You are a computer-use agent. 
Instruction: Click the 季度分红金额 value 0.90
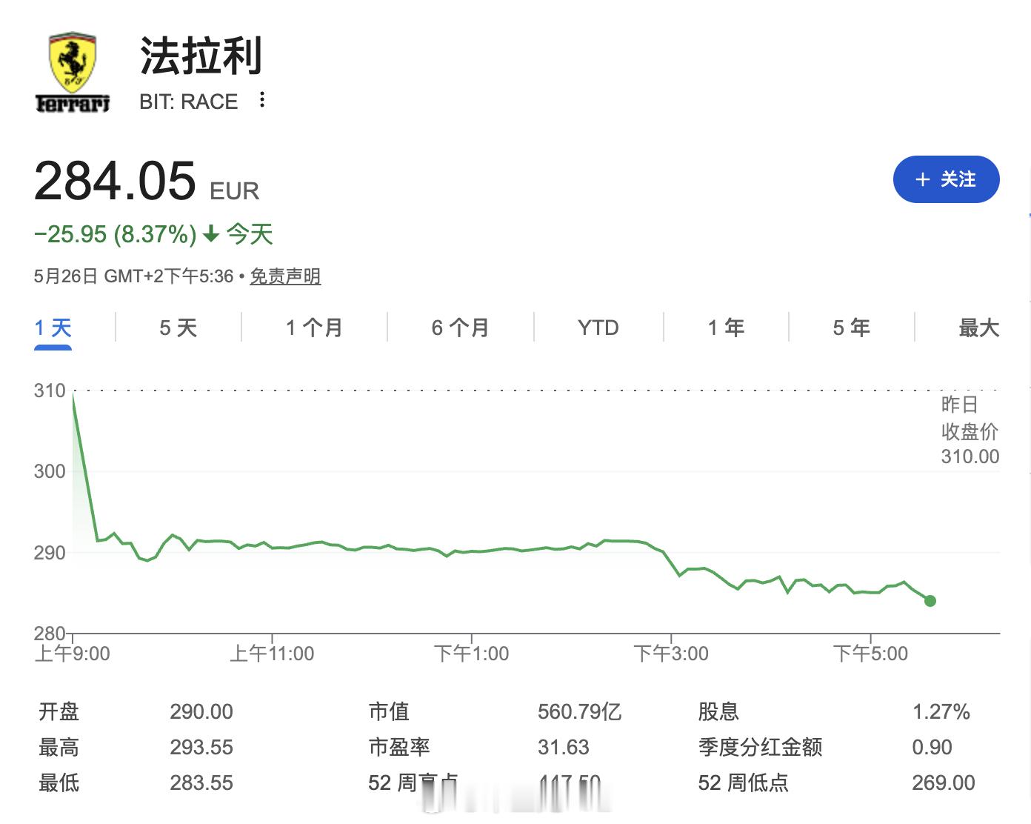932,748
